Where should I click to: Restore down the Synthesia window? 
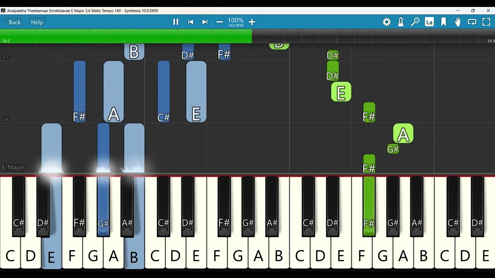coord(473,10)
